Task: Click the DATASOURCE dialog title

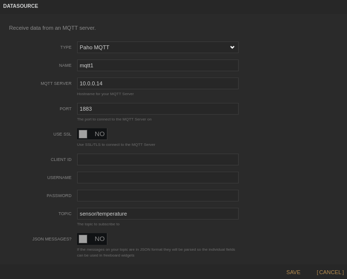Action: pos(20,6)
